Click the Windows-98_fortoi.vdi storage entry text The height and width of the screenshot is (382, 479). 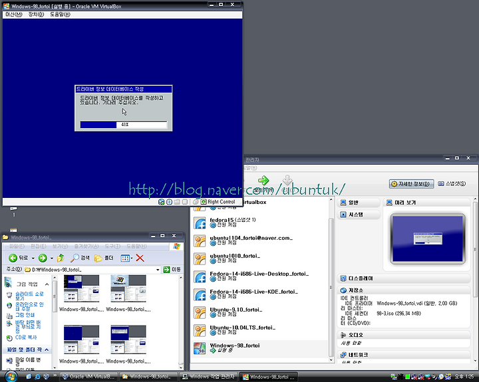pyautogui.click(x=416, y=304)
